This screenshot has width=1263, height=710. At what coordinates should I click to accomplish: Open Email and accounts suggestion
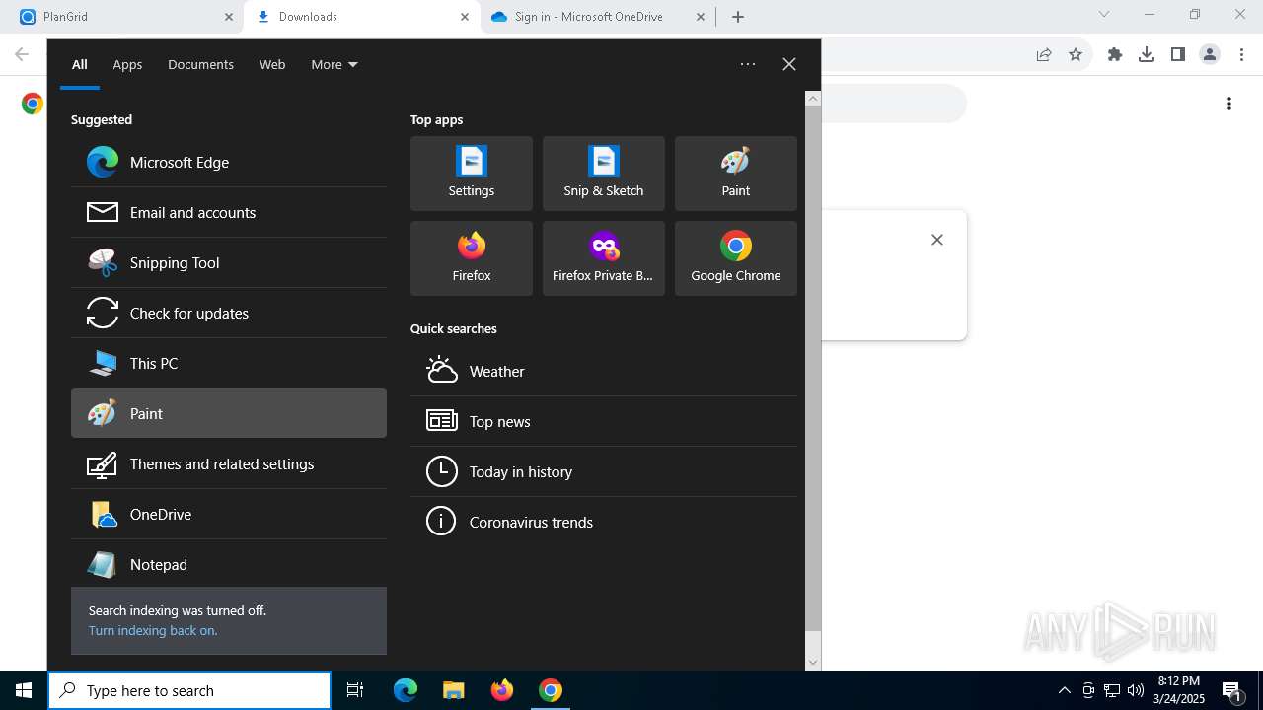[229, 213]
